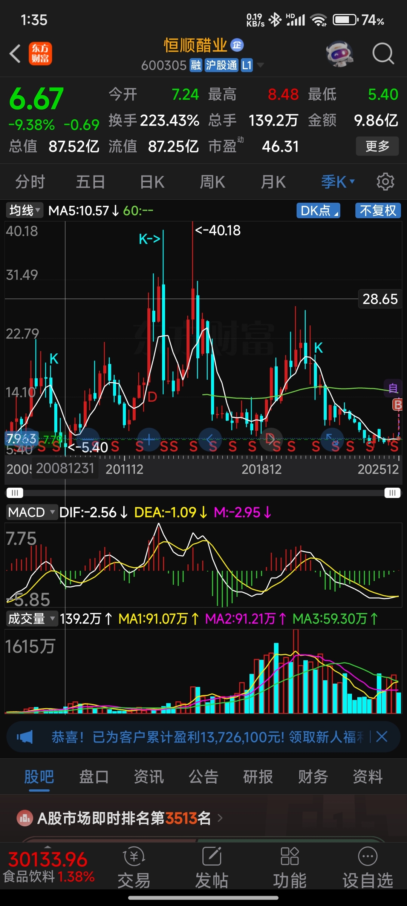407x906 pixels.
Task: Open the MACD indicator dropdown
Action: tap(32, 512)
